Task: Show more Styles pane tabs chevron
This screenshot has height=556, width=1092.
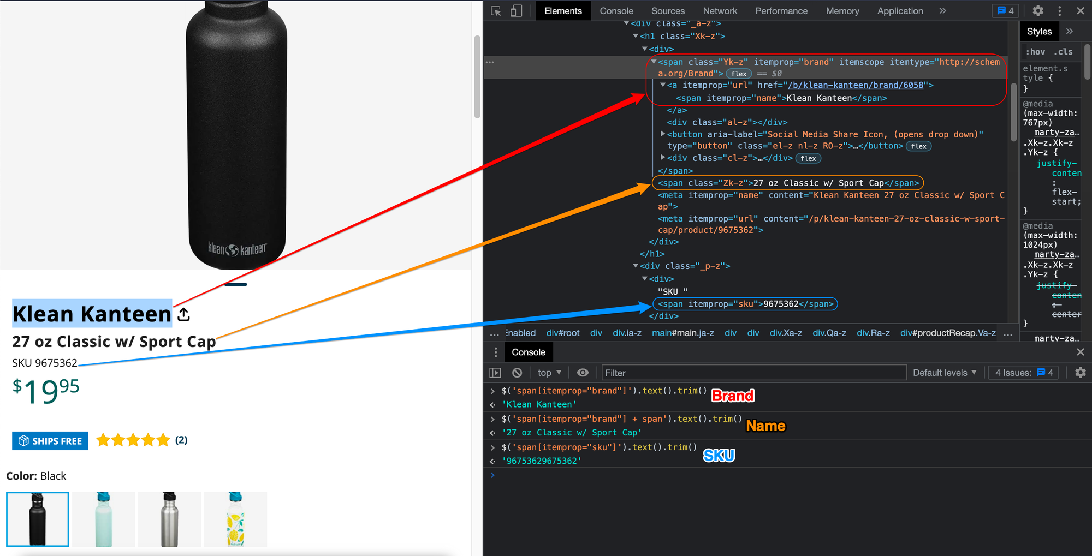Action: pos(1070,32)
